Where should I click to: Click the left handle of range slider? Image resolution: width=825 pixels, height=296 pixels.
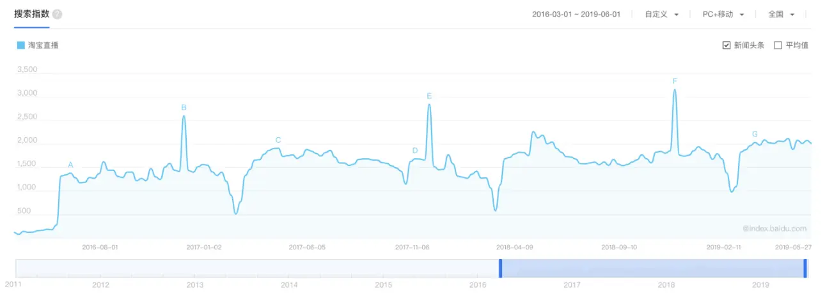coord(501,268)
